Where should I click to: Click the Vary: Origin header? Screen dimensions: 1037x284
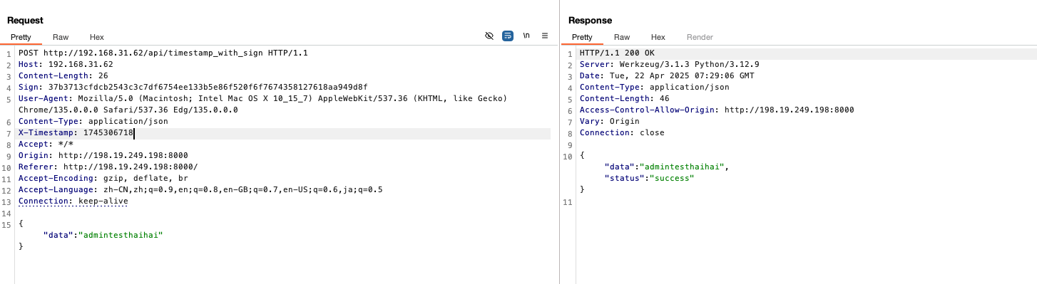pos(610,122)
